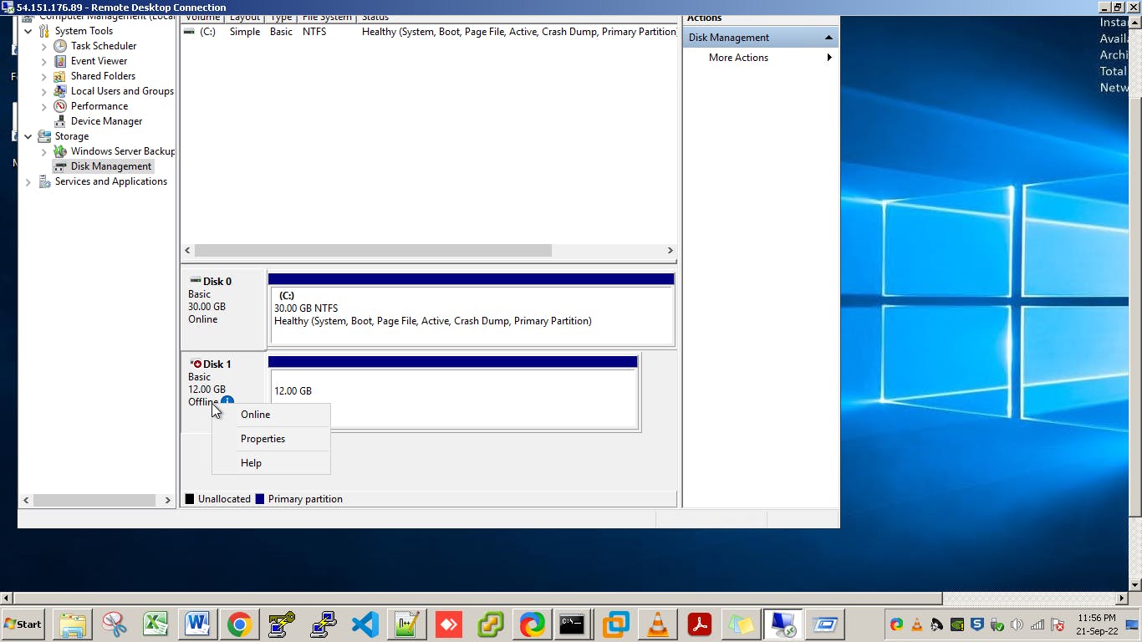Click the Task Scheduler clock icon
Screen dimensions: 1142x642
point(60,46)
